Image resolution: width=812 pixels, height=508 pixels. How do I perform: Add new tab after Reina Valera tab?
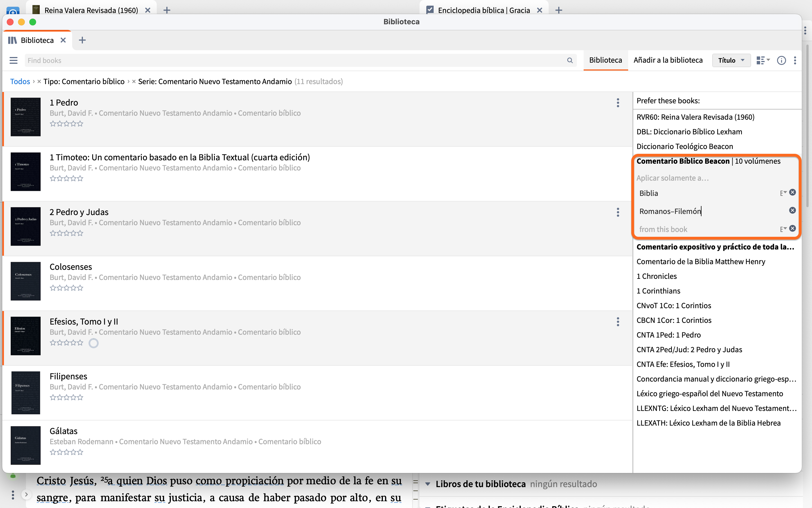pyautogui.click(x=167, y=10)
